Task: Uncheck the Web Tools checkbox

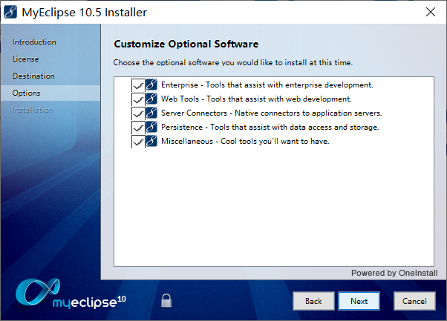Action: click(138, 99)
